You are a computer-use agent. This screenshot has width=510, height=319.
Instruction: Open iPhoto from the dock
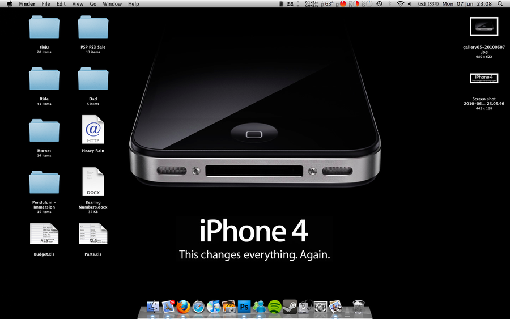pos(229,307)
